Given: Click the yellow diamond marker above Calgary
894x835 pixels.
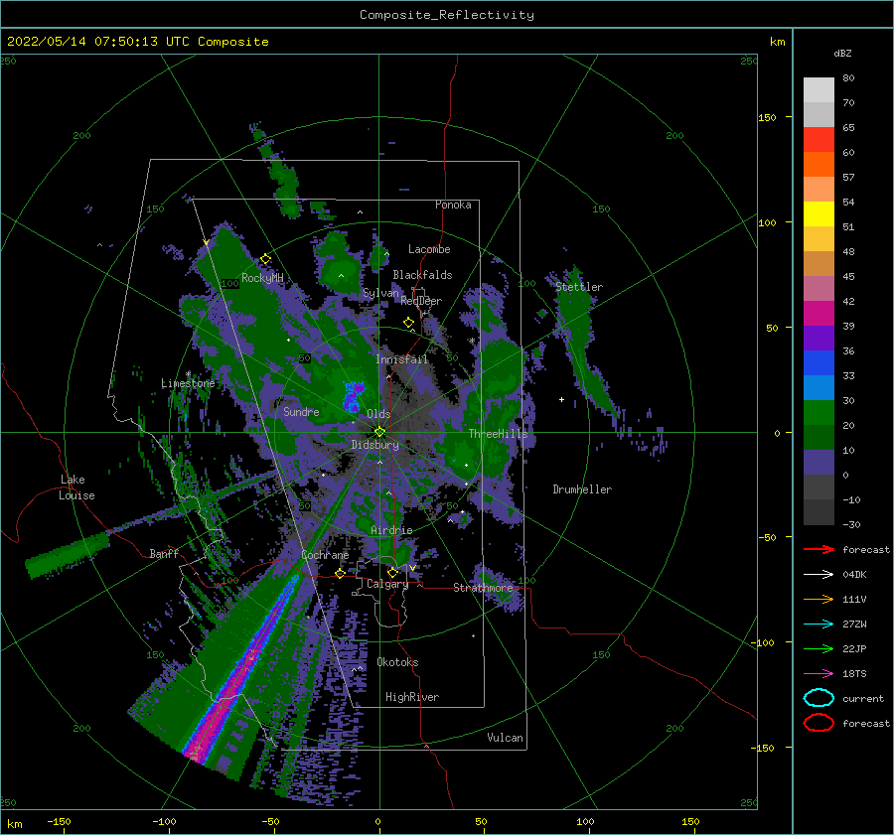Looking at the screenshot, I should [392, 572].
